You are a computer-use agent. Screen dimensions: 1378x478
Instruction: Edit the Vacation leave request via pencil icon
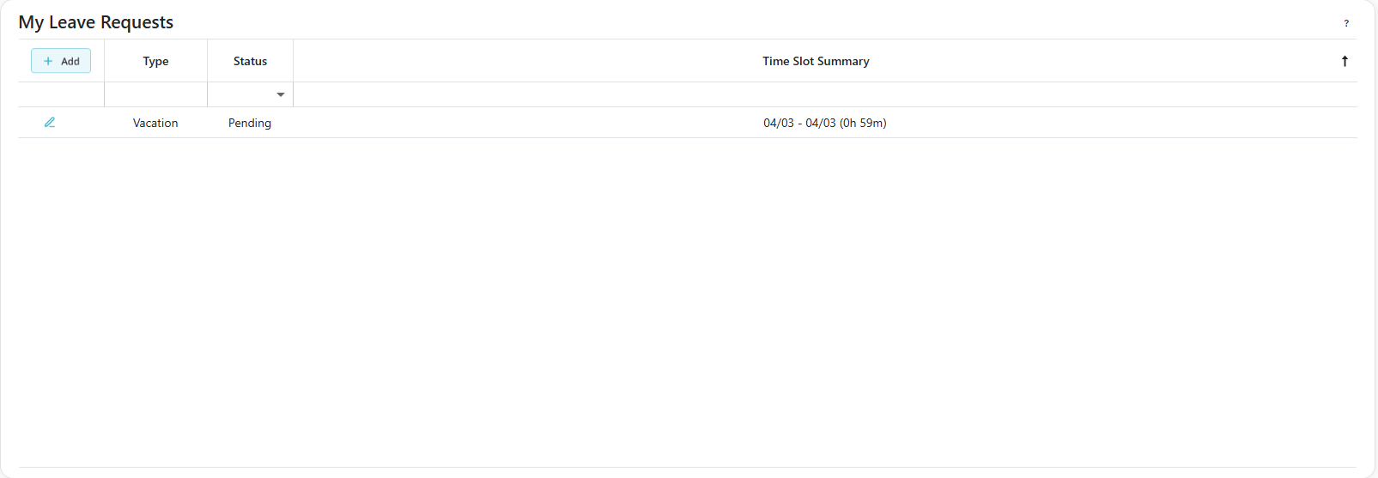50,123
